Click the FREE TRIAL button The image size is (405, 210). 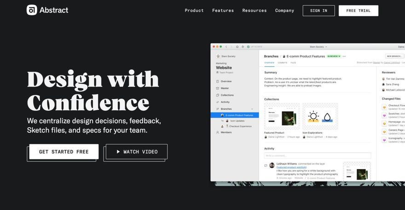click(x=359, y=11)
